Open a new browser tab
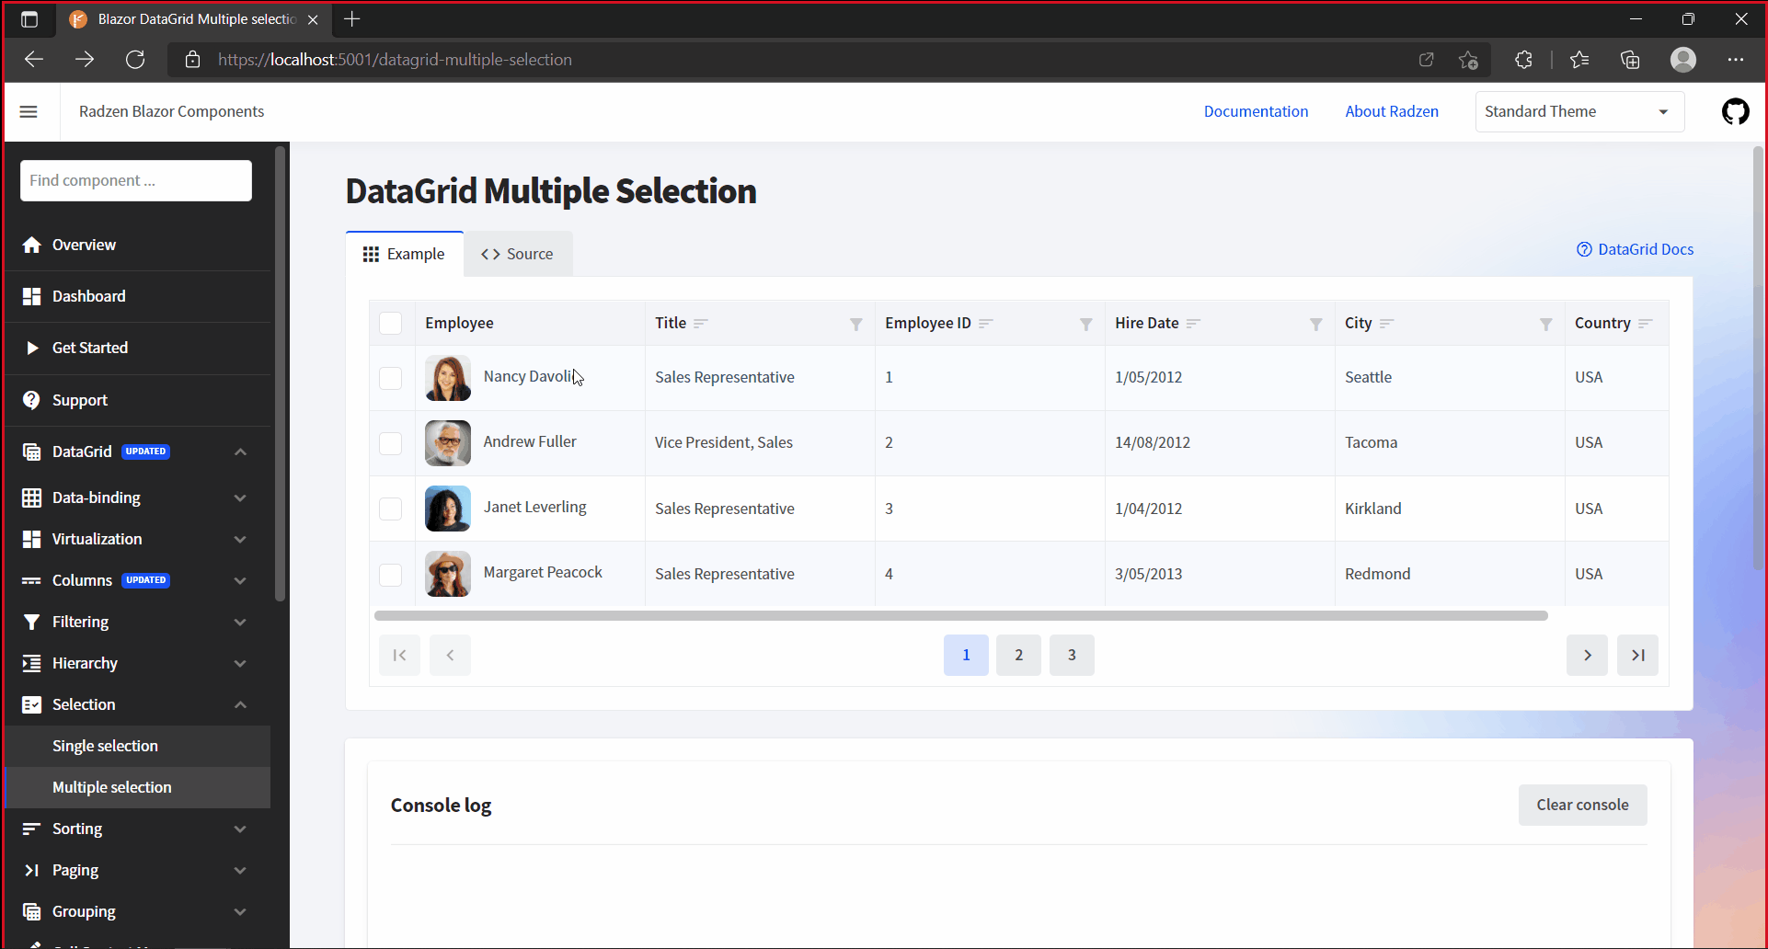Image resolution: width=1768 pixels, height=949 pixels. [351, 18]
